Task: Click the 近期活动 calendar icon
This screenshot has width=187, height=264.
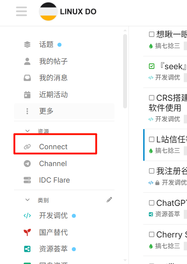Action: 27,94
